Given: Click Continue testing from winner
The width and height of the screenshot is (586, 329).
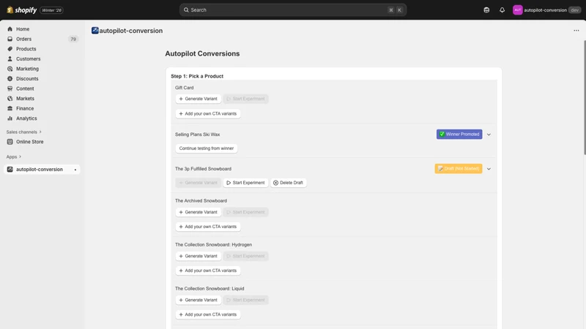Looking at the screenshot, I should click(207, 148).
